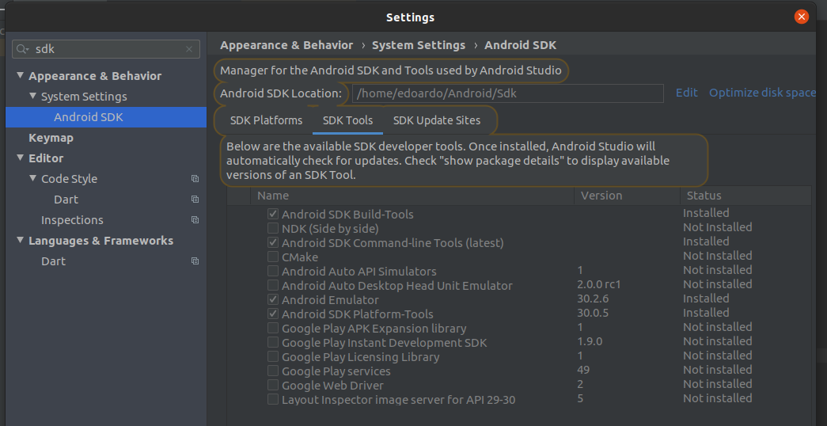Enable the CMake checkbox
The height and width of the screenshot is (426, 827).
273,257
